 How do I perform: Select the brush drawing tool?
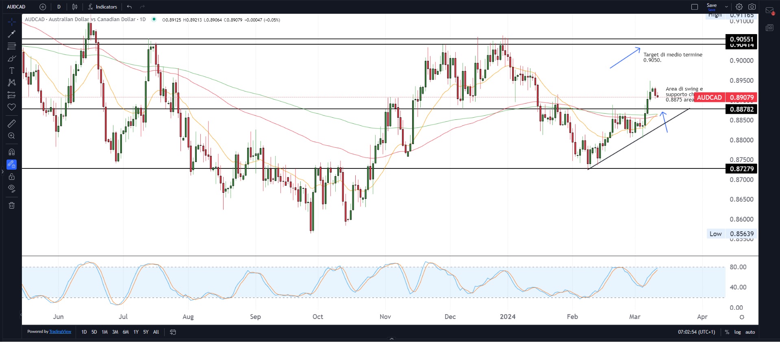point(11,59)
